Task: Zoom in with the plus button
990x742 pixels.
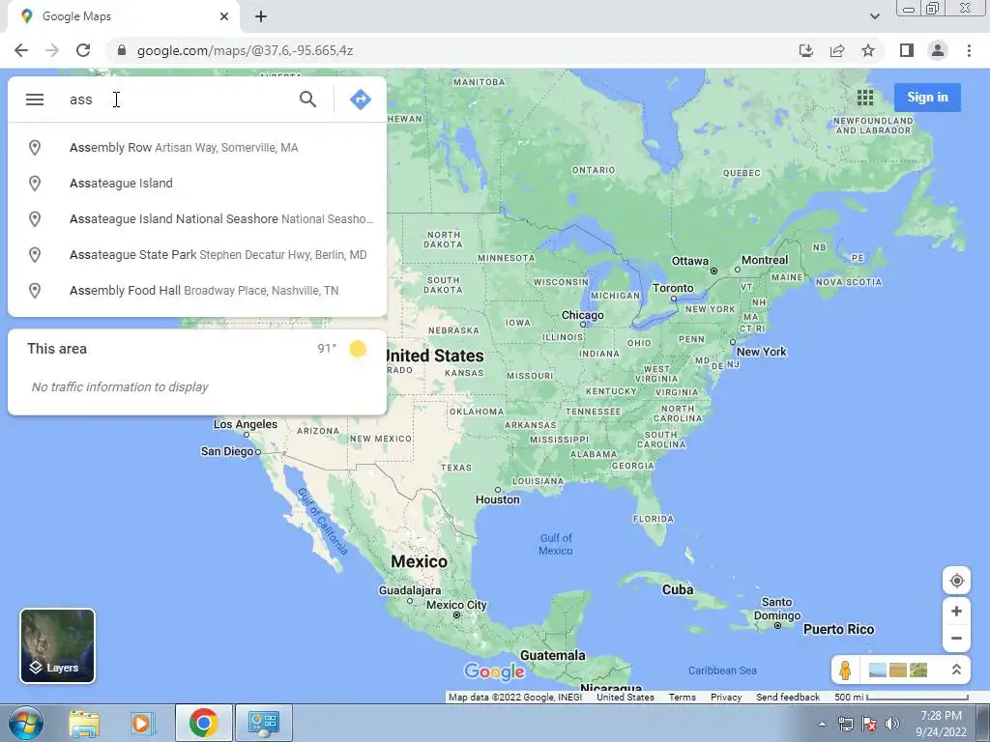Action: coord(956,611)
